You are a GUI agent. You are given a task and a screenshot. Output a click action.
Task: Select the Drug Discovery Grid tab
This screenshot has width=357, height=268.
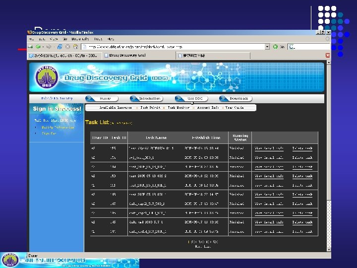pos(138,56)
